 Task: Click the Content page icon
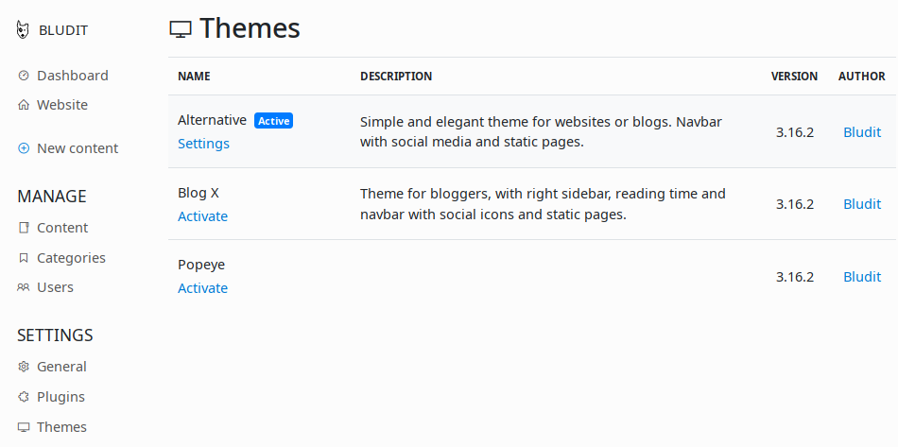click(24, 228)
